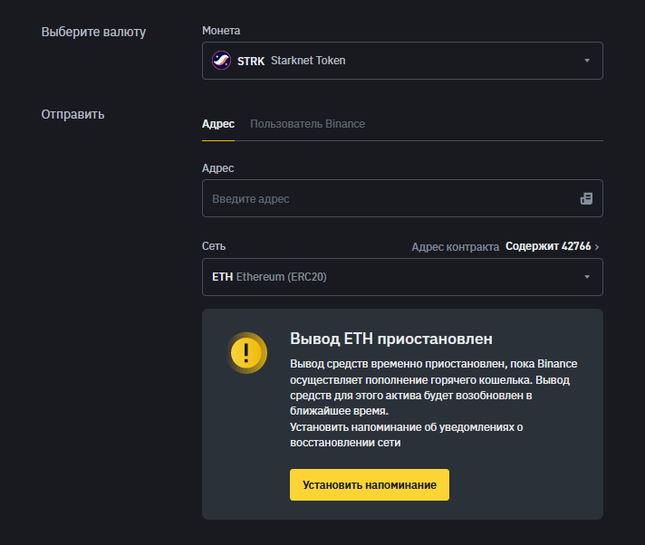Click the STRK Starknet logo icon
This screenshot has height=545, width=645.
[x=221, y=61]
